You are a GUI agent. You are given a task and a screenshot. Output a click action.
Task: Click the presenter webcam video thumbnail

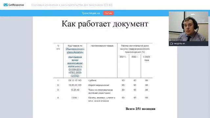(189, 26)
